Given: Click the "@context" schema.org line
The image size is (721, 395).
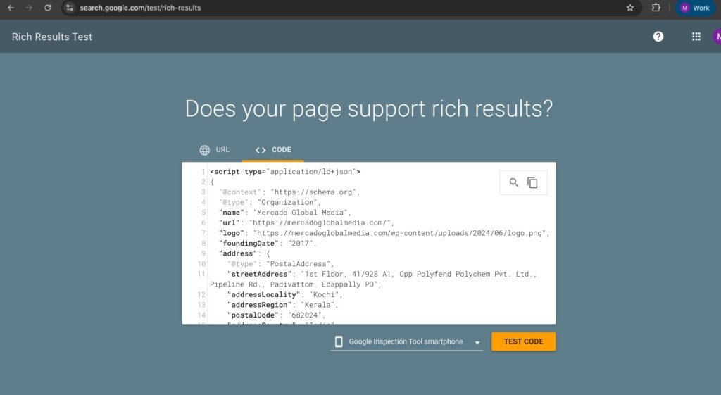Looking at the screenshot, I should 289,192.
